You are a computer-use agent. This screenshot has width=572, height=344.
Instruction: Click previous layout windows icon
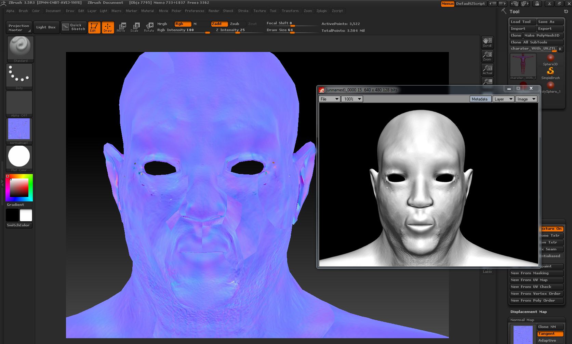(515, 4)
